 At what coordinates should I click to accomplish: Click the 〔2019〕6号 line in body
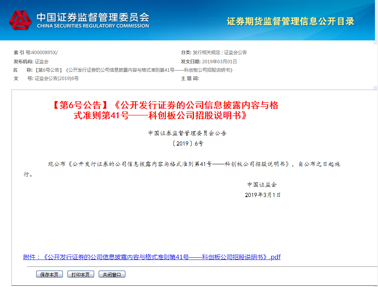coord(188,144)
